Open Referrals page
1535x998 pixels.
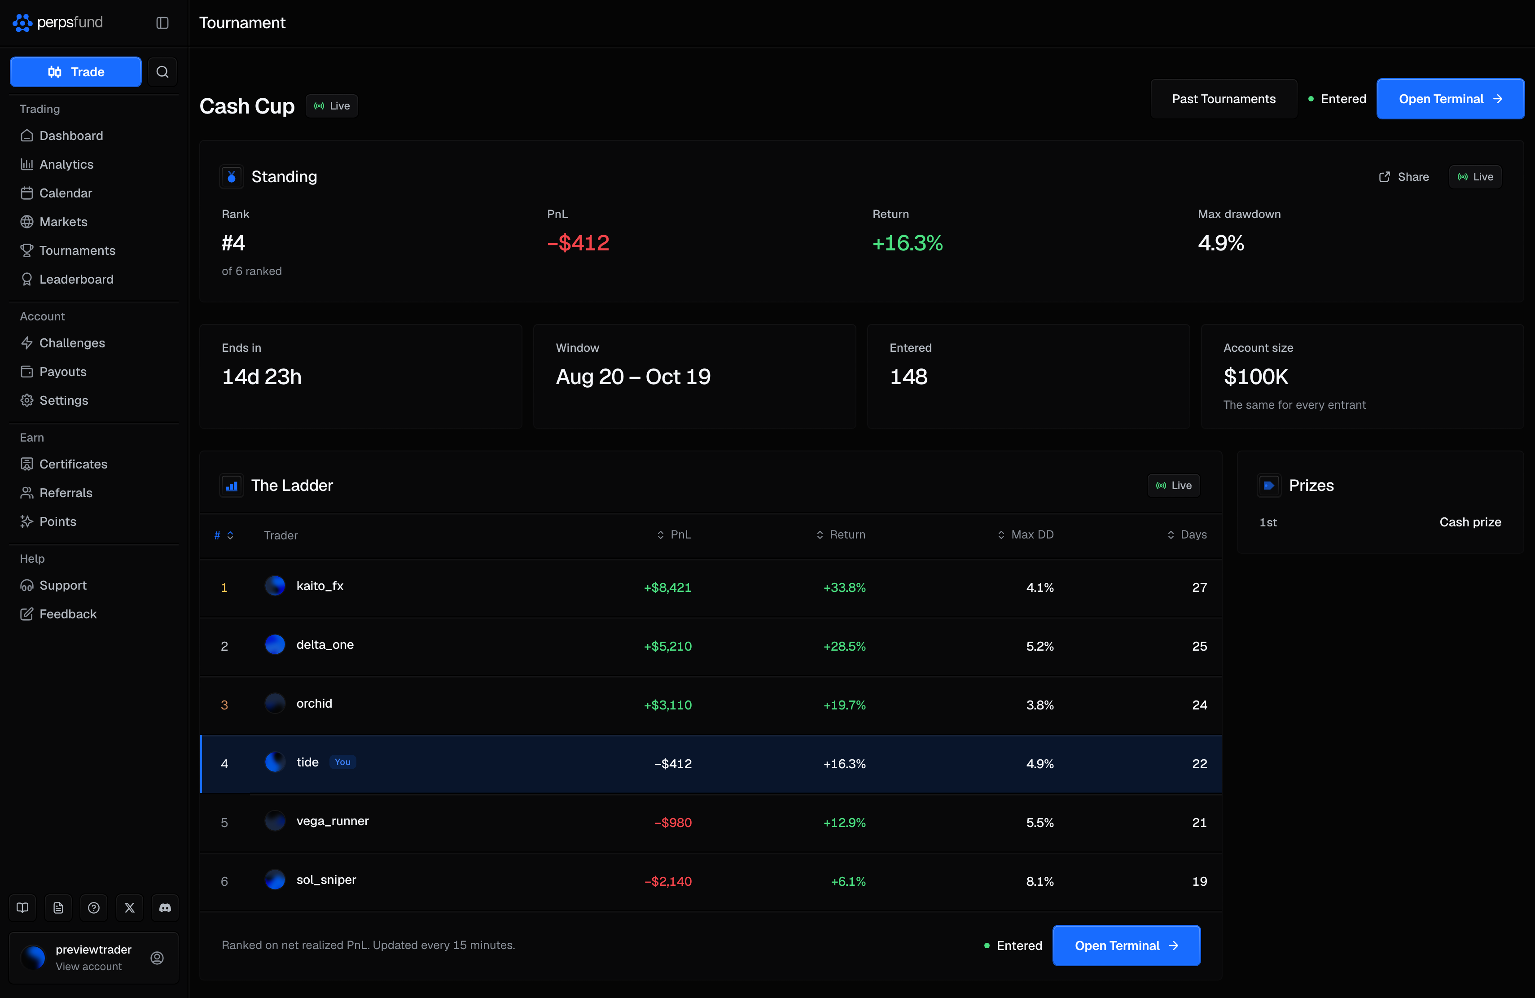coord(94,493)
